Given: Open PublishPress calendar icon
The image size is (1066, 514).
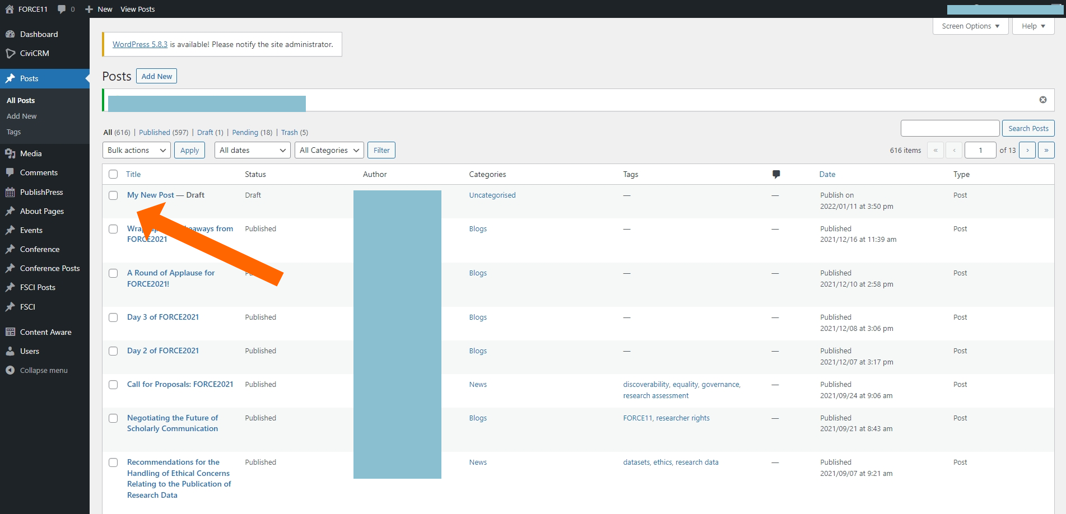Looking at the screenshot, I should tap(10, 192).
